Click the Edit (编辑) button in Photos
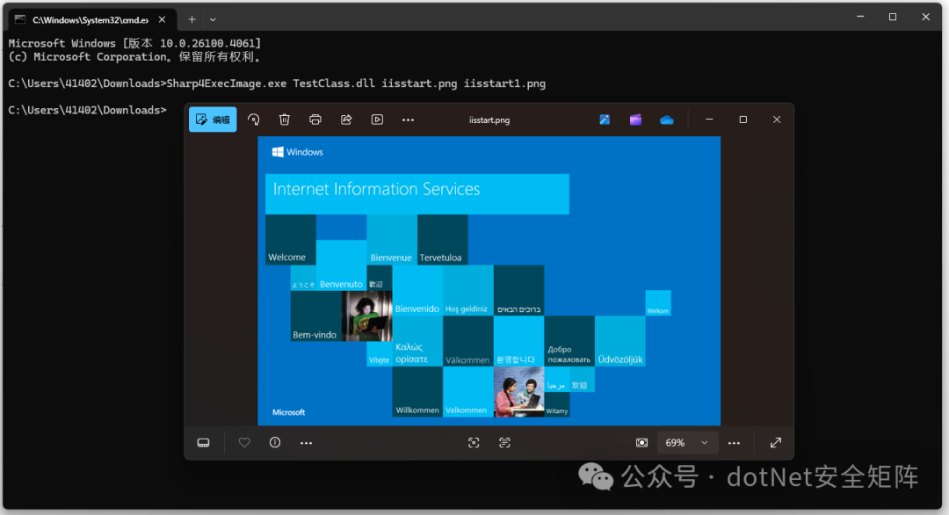The width and height of the screenshot is (949, 515). click(x=213, y=120)
